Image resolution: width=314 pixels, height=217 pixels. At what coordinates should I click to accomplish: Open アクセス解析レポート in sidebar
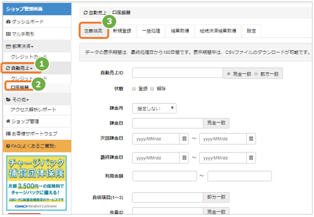(37, 109)
